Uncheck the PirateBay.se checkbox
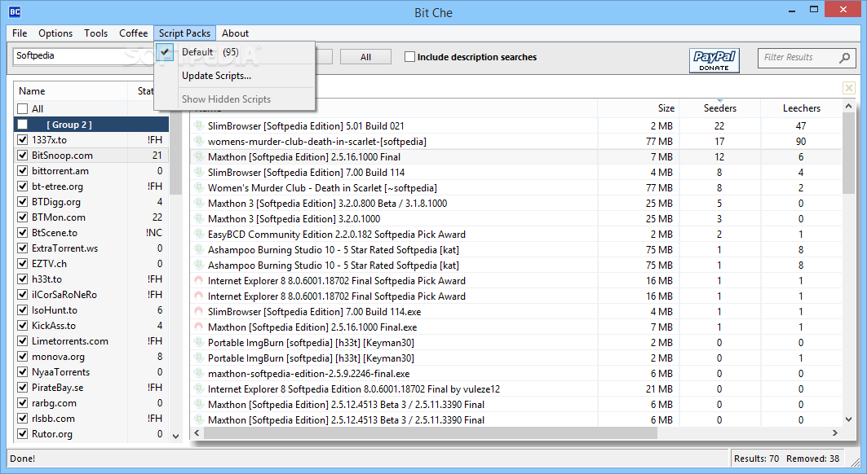This screenshot has width=867, height=474. (23, 388)
